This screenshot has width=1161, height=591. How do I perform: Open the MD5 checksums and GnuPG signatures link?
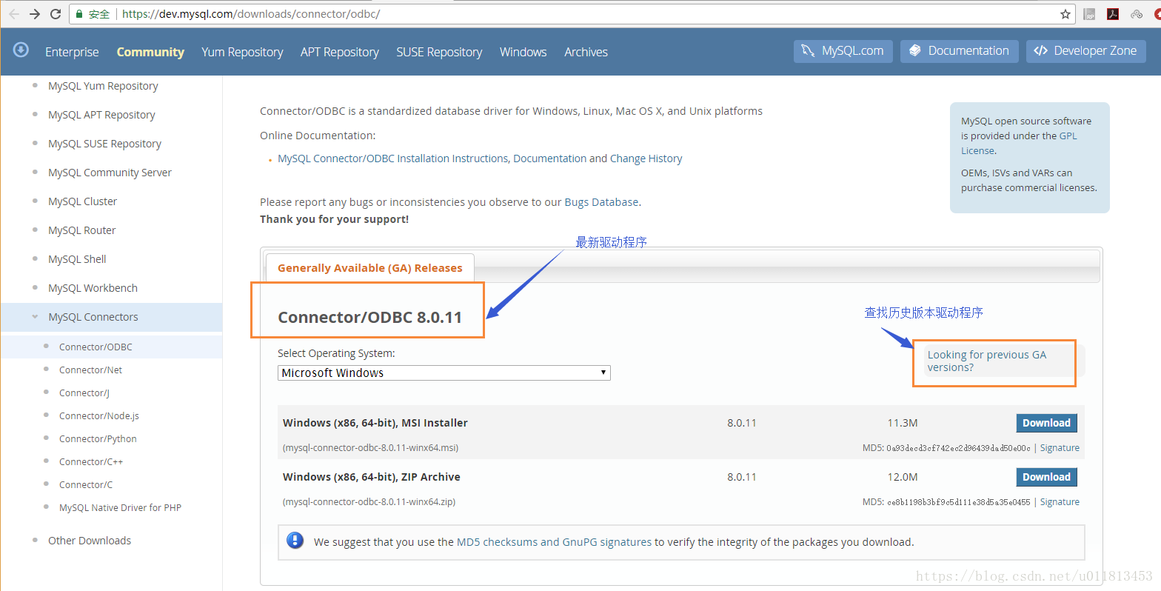[x=554, y=542]
